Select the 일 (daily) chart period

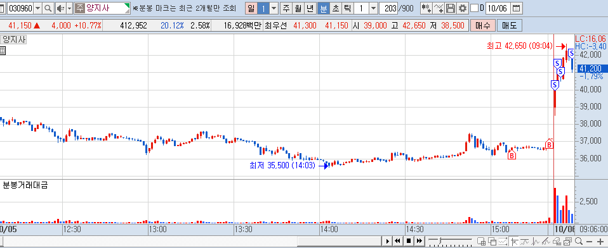pyautogui.click(x=251, y=8)
